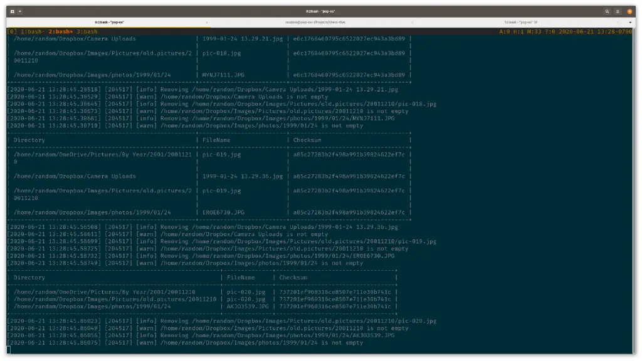Expand the tab list dropdown arrow
This screenshot has height=361, width=642.
point(630,23)
